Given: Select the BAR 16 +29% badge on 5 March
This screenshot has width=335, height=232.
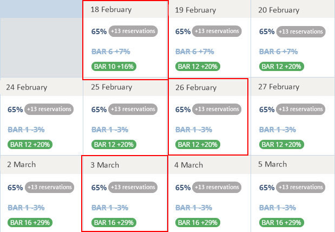Looking at the screenshot, I should 281,223.
